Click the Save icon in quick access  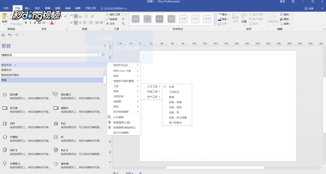(x=3, y=35)
